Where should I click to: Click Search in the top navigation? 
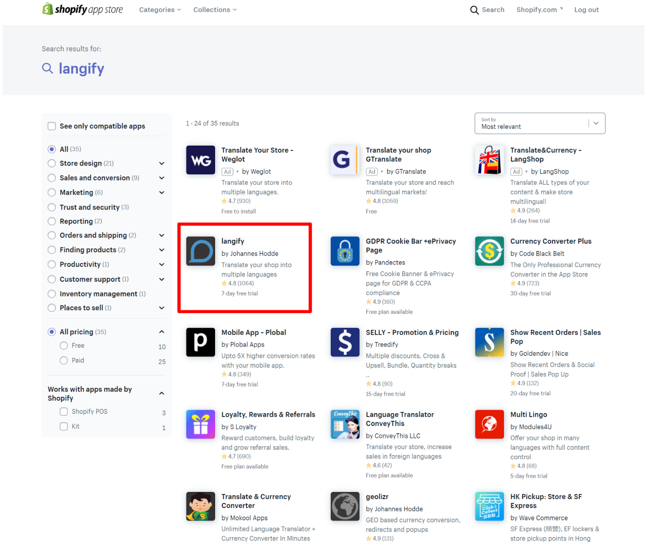493,10
